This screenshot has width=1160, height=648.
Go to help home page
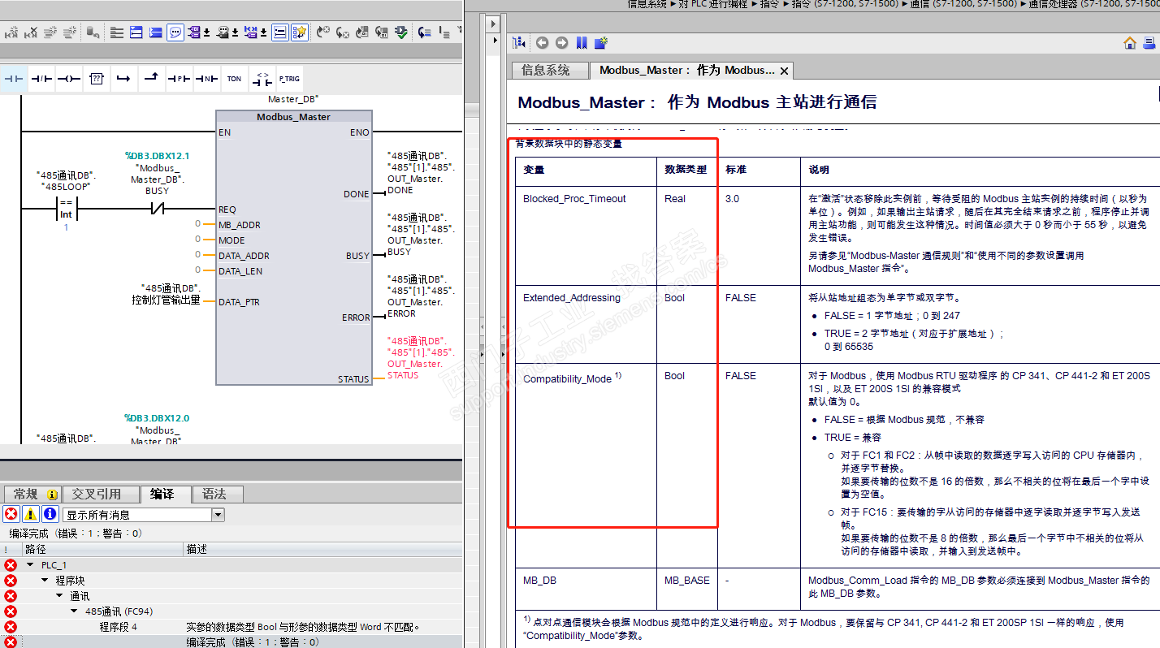1129,43
